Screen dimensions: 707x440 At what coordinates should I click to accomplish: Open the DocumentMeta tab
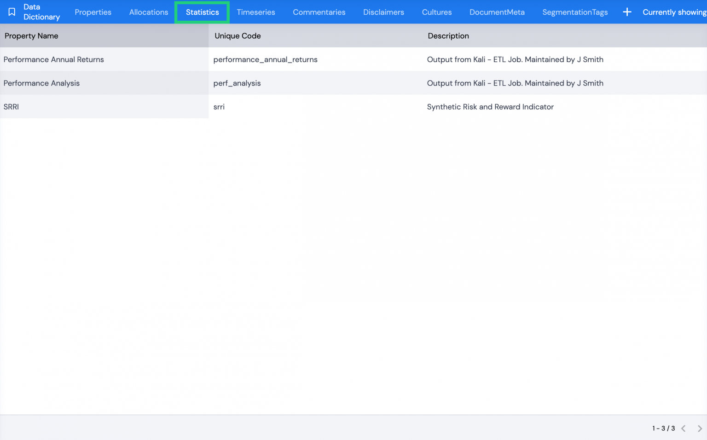point(497,12)
